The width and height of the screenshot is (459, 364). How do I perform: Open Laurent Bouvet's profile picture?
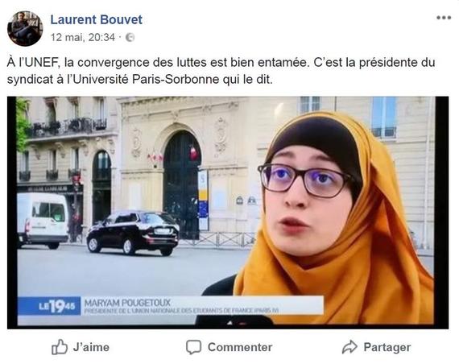(x=25, y=28)
